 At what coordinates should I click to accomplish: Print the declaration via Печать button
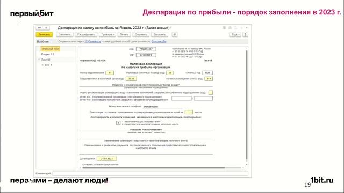(124, 34)
